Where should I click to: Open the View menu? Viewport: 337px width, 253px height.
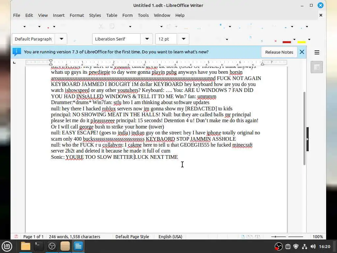tap(43, 15)
